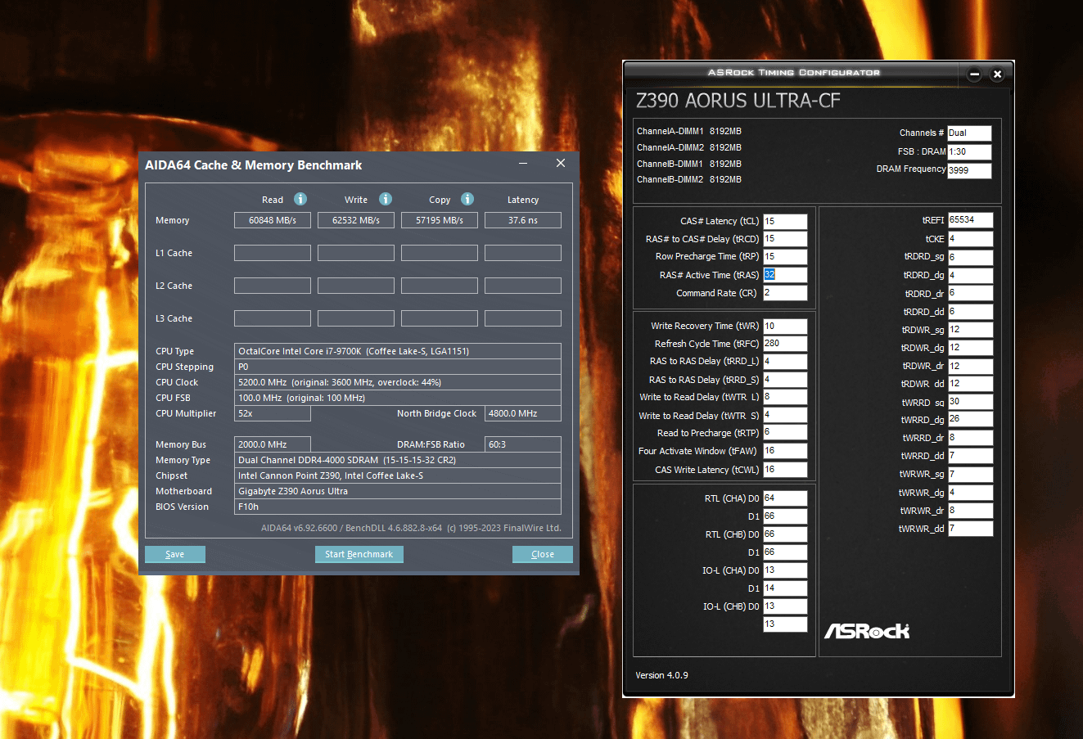This screenshot has height=739, width=1083.
Task: Click the DRAM Frequency field showing 3999
Action: click(x=969, y=170)
